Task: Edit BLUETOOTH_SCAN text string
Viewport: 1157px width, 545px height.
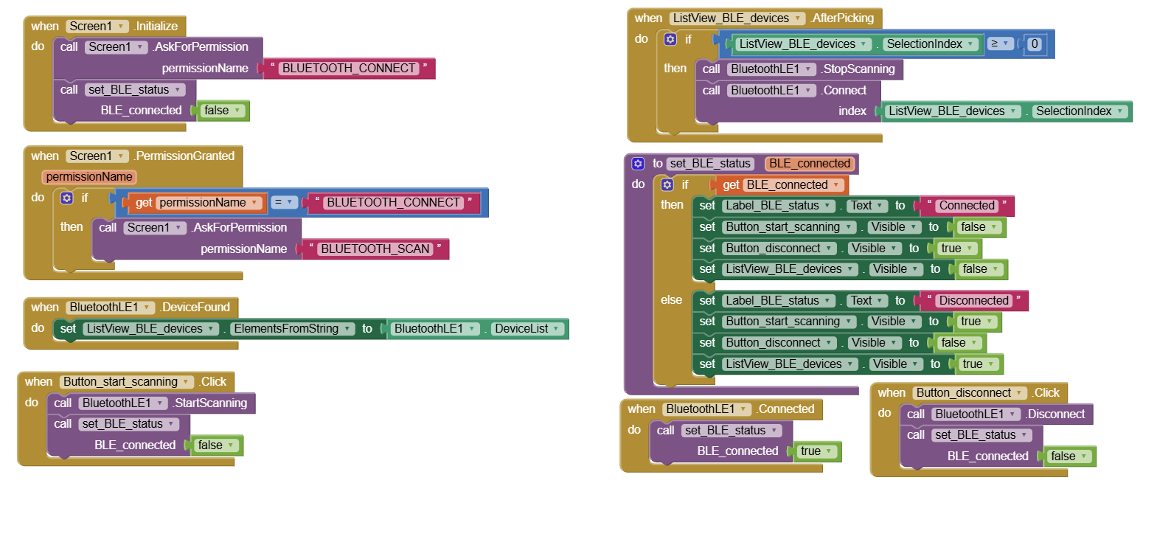Action: pos(375,249)
